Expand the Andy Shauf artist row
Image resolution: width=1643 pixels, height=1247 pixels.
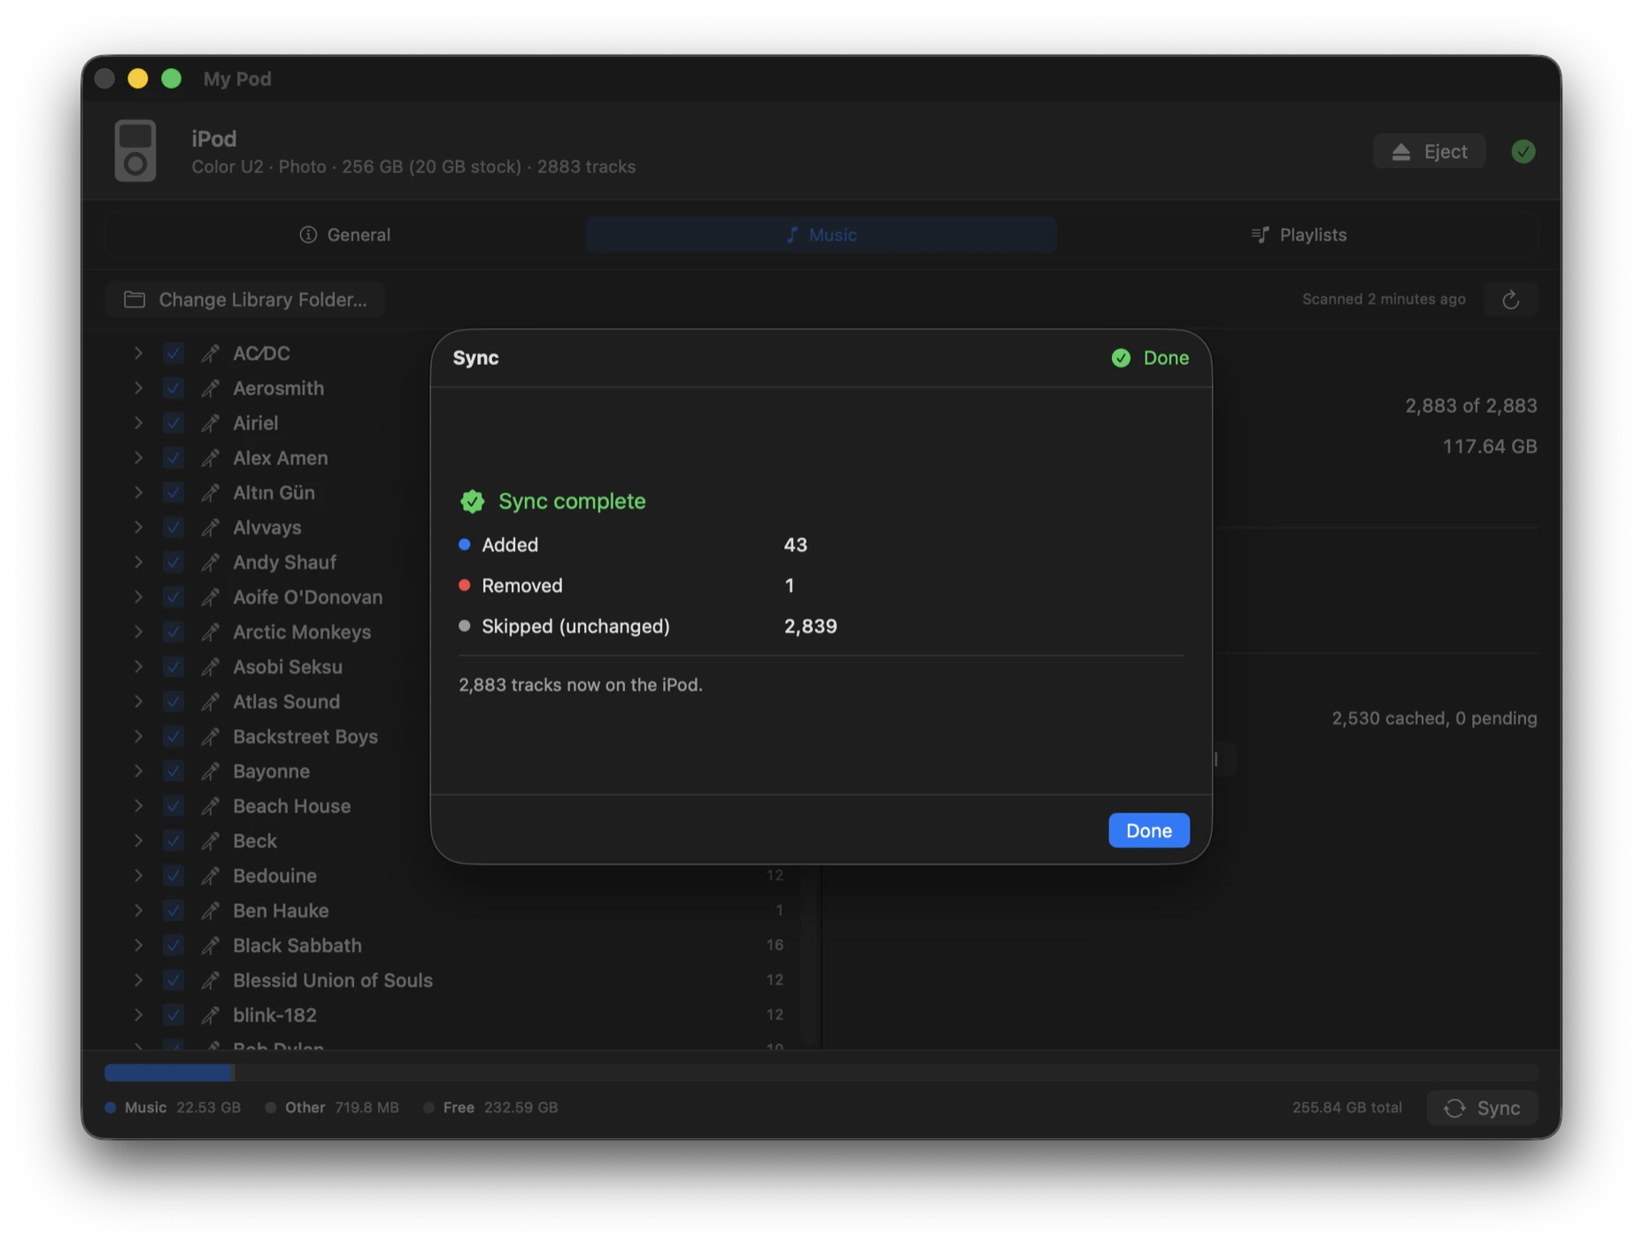coord(138,562)
